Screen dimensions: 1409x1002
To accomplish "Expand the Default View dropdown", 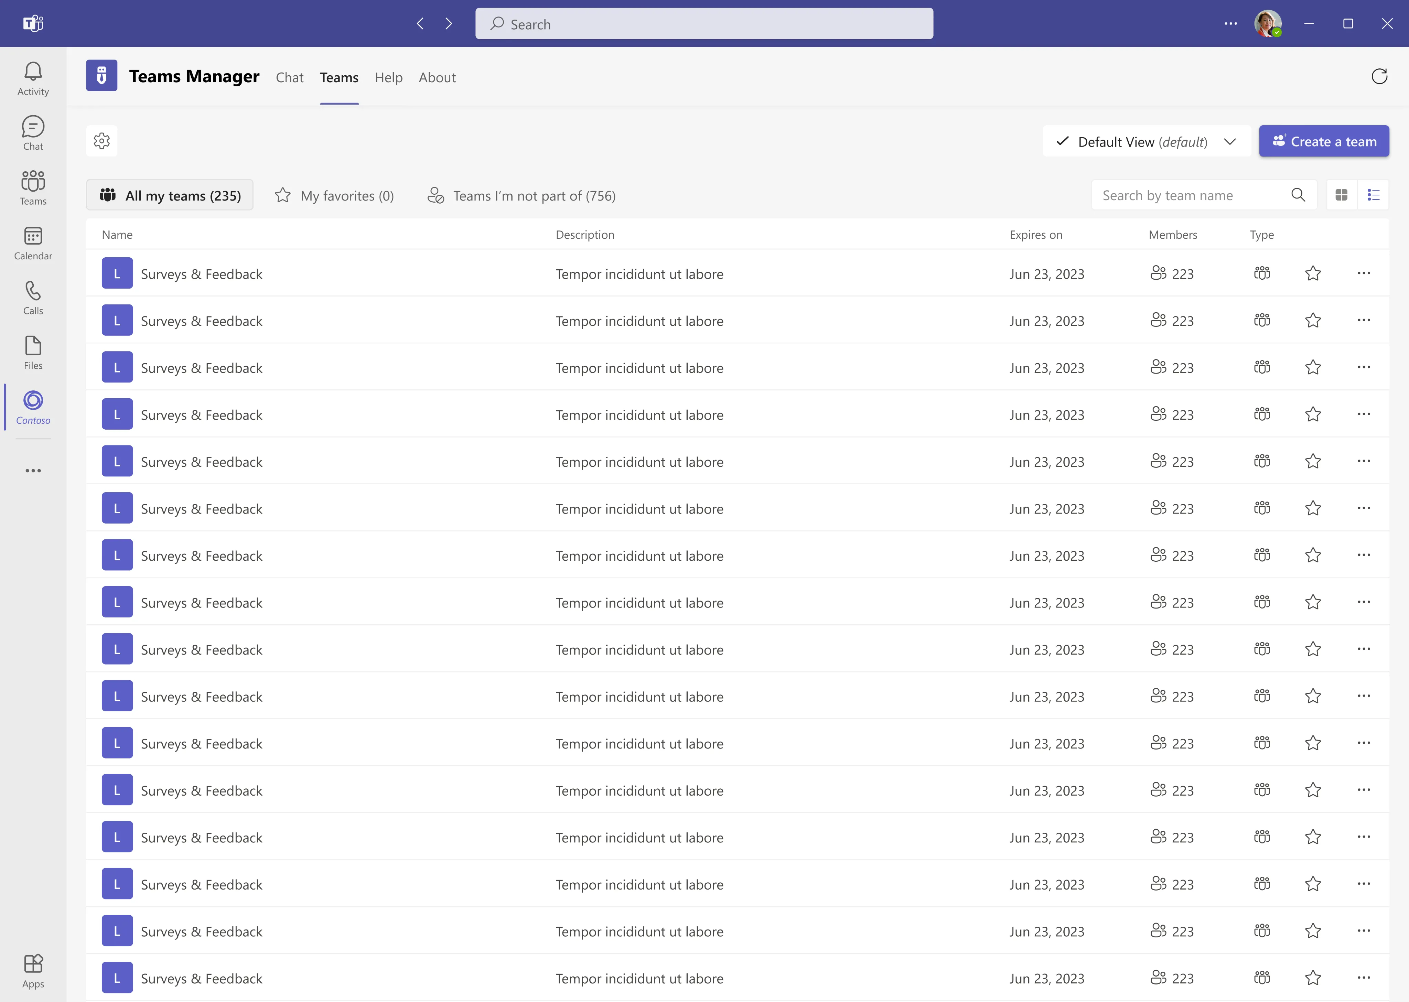I will [x=1147, y=141].
